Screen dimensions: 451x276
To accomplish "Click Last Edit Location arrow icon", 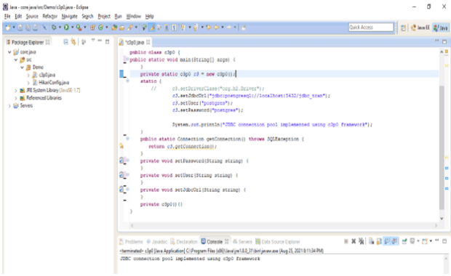I will [209, 28].
